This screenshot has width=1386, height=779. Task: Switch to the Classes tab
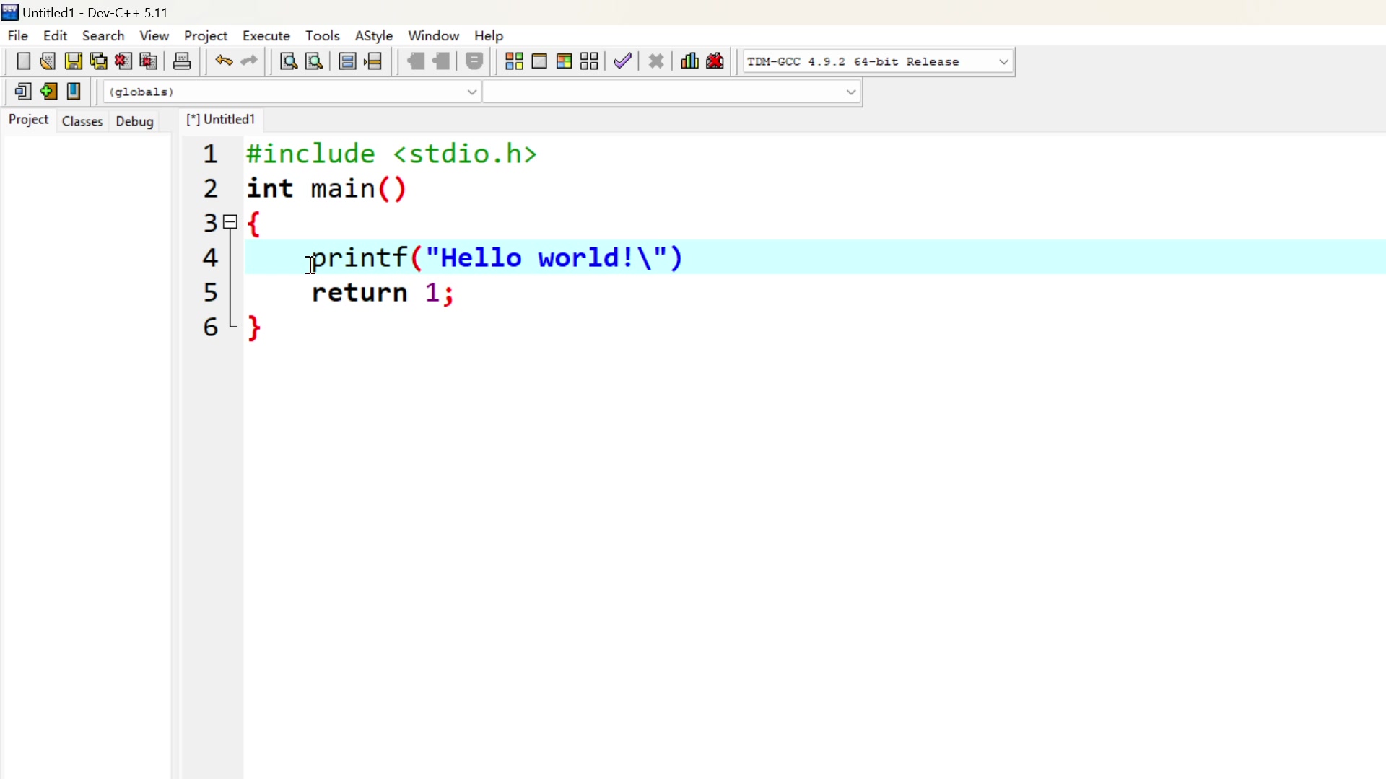(82, 121)
